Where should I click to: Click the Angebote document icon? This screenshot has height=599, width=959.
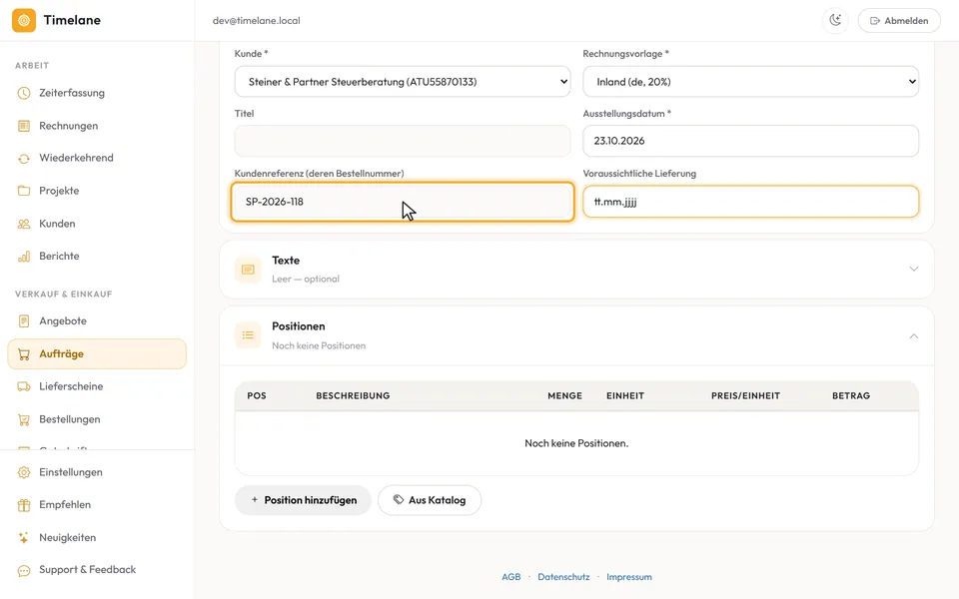click(24, 320)
